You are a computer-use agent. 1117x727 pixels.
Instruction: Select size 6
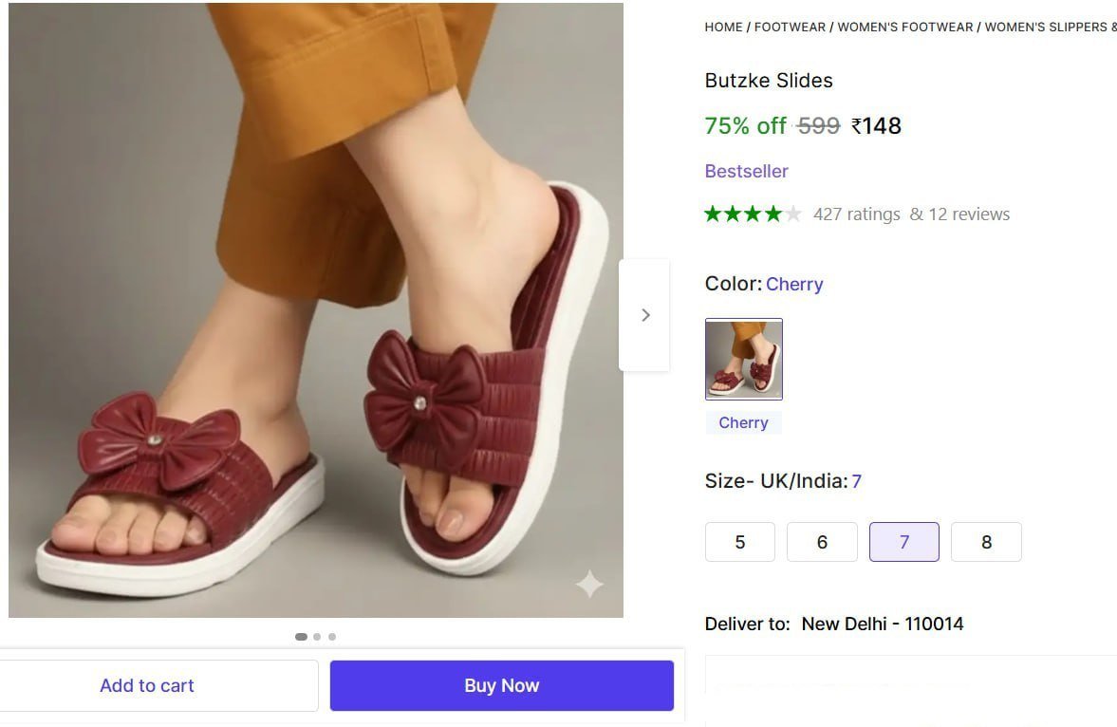tap(822, 542)
